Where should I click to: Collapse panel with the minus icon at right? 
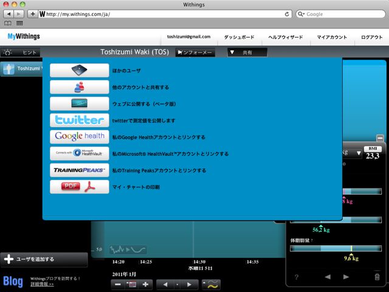pyautogui.click(x=380, y=138)
